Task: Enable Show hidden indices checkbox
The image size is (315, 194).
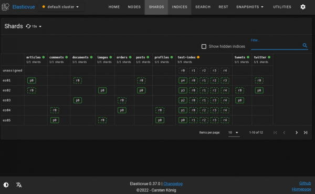Action: click(204, 46)
